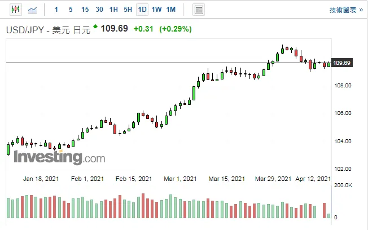Click the +0.31 change value
368x230 pixels.
point(143,29)
